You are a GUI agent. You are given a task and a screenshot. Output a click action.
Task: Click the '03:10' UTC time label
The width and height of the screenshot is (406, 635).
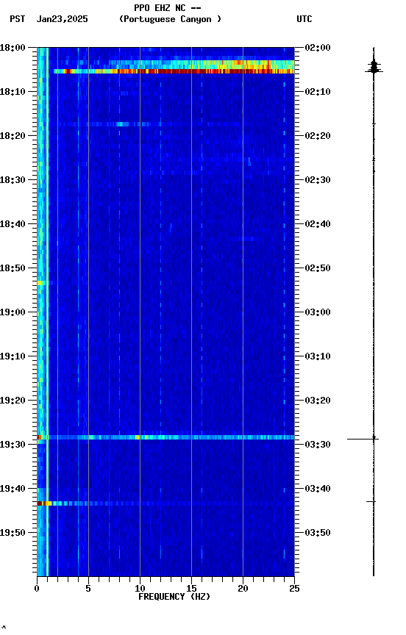pyautogui.click(x=318, y=356)
